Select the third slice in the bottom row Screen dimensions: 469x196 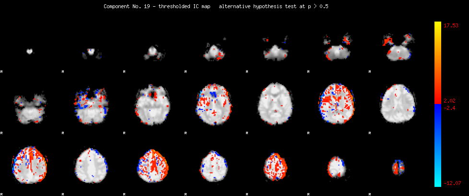(x=153, y=166)
